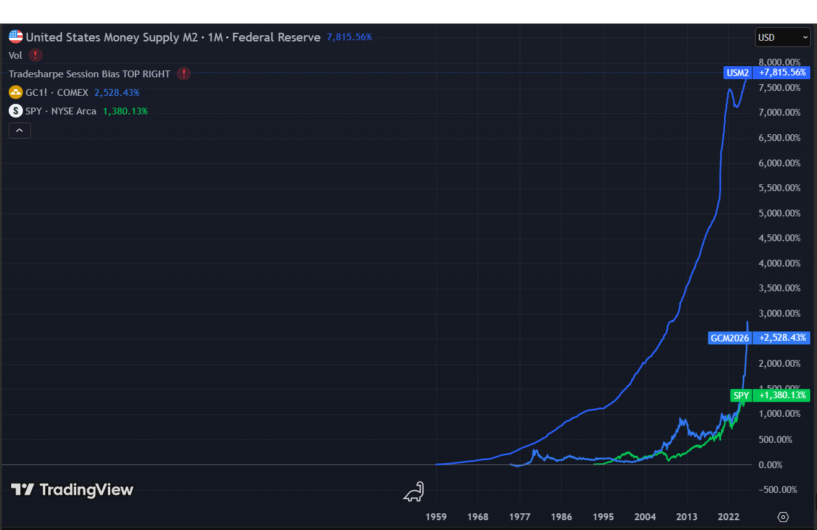817x530 pixels.
Task: Click the +1,380.13% price scale tag
Action: (782, 395)
